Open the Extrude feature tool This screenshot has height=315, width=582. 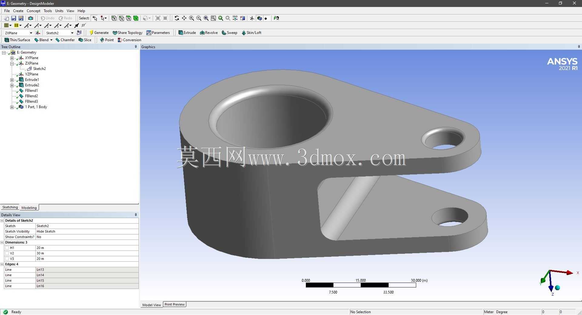[x=187, y=33]
